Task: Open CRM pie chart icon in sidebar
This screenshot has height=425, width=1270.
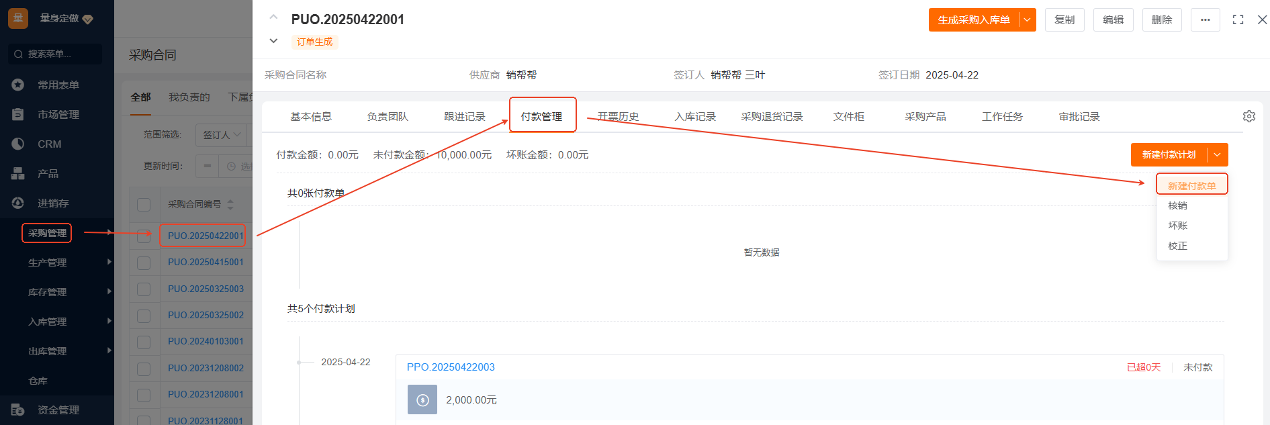Action: 18,144
